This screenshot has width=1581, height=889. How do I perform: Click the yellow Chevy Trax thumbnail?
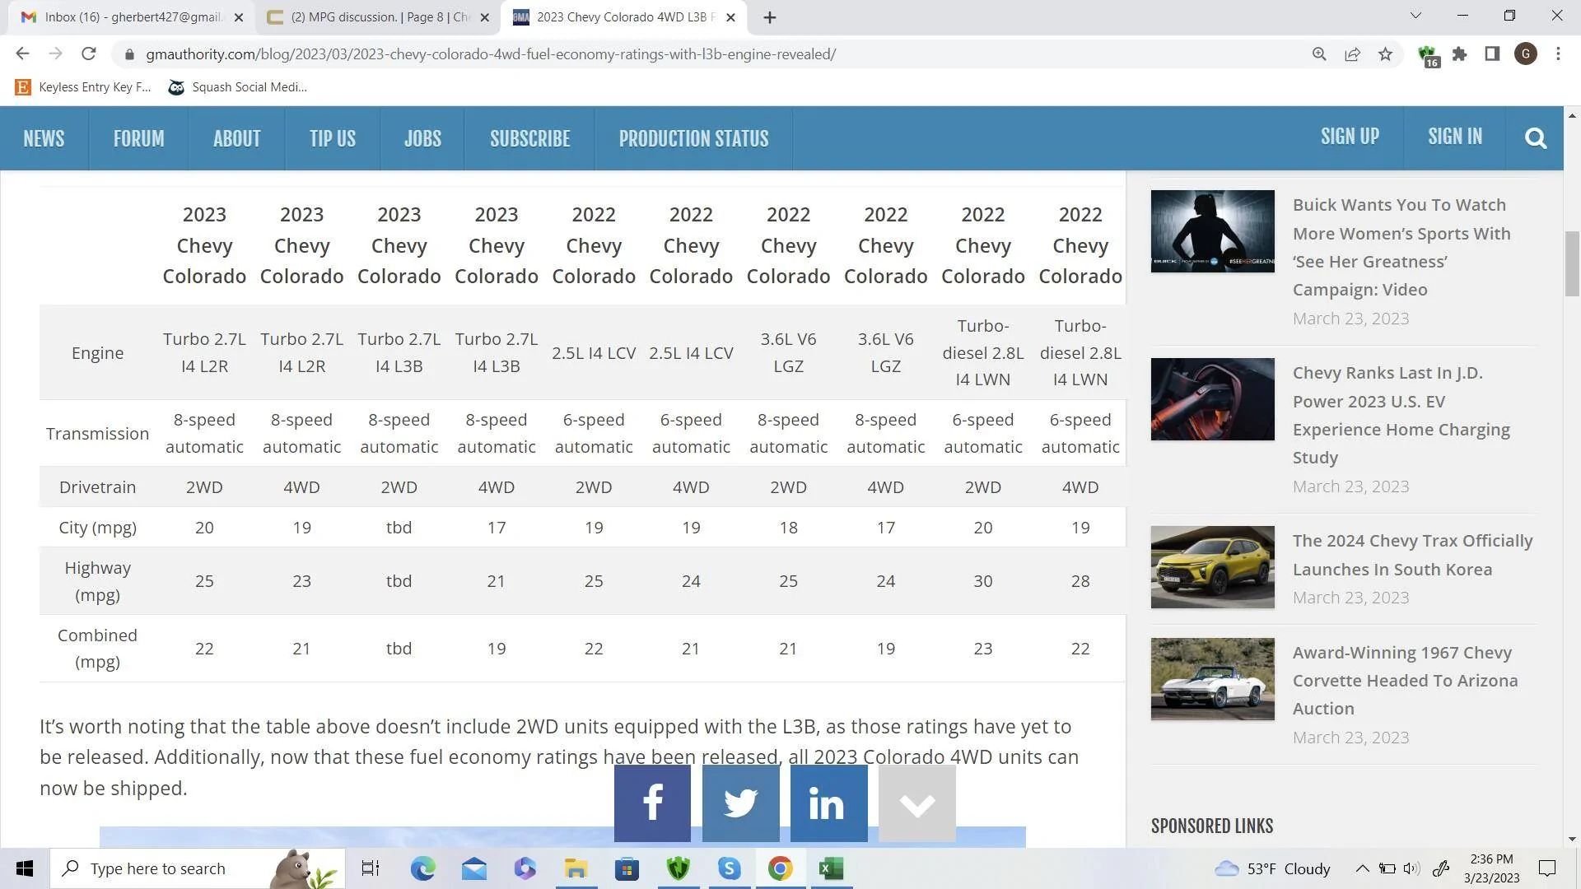click(1212, 567)
